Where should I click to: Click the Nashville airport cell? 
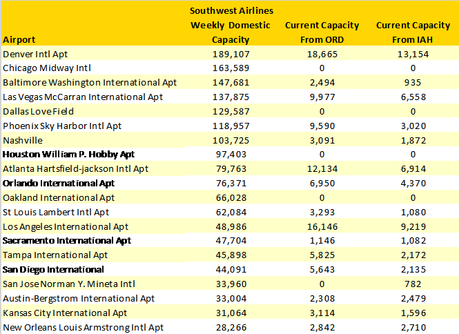tap(23, 140)
